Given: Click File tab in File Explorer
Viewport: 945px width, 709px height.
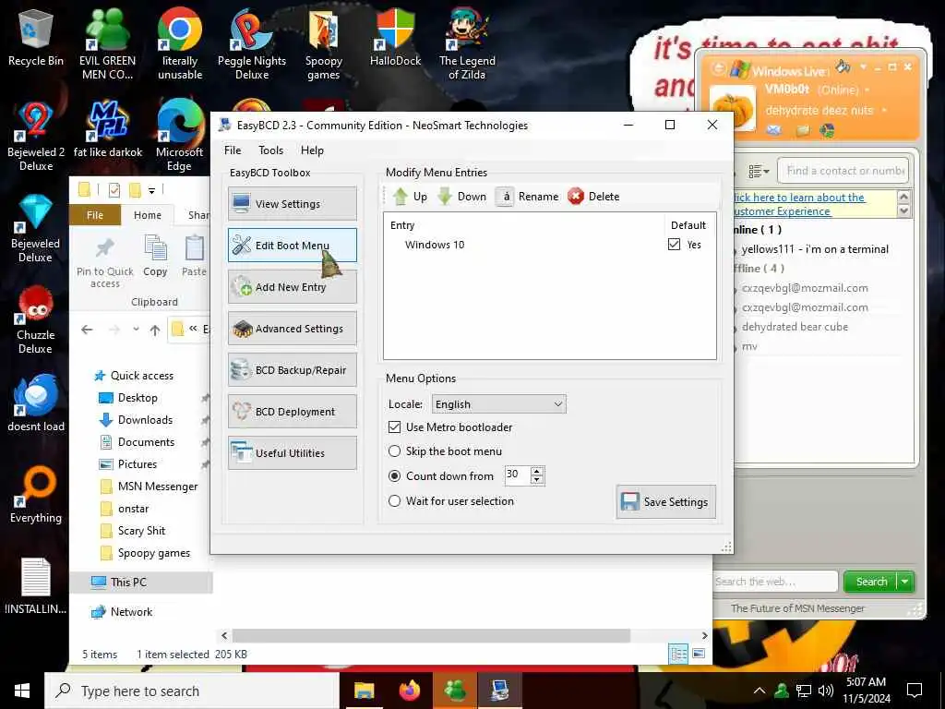Looking at the screenshot, I should [95, 215].
